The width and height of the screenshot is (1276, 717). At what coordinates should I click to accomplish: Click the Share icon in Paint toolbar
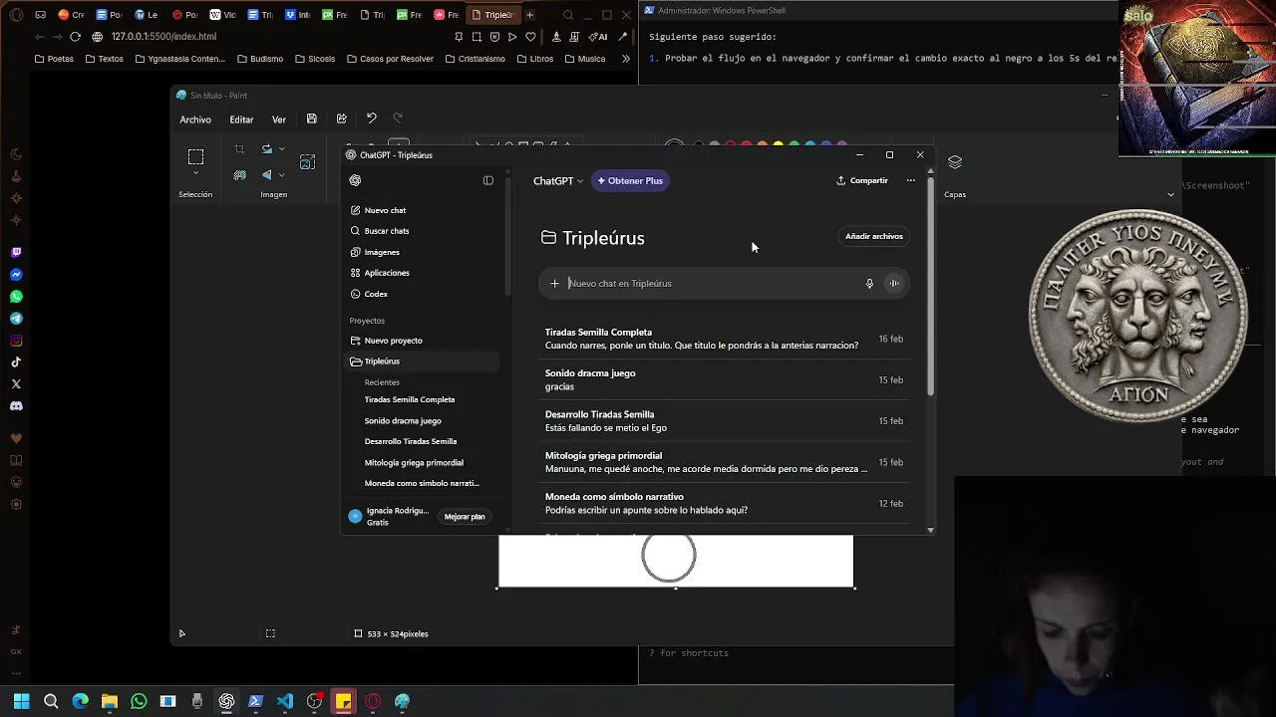342,119
